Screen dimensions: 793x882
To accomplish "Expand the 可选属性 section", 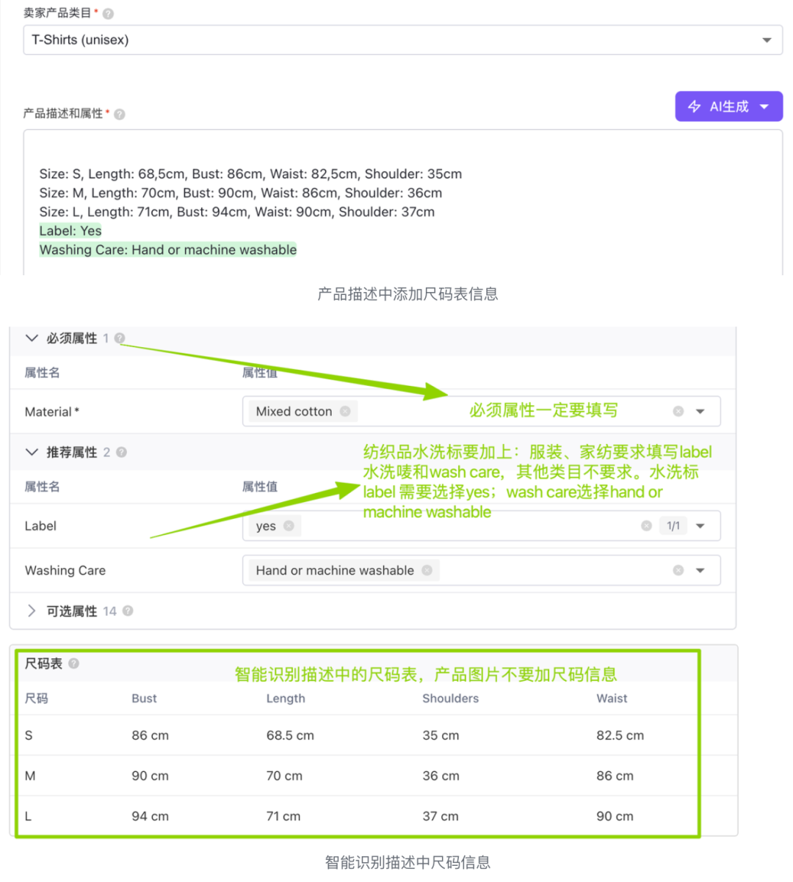I will tap(32, 611).
